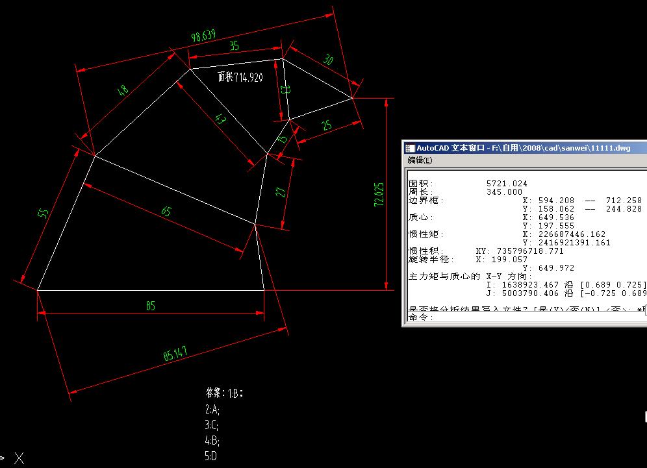Click the I: 1638923.467 principal moment line

coord(566,285)
